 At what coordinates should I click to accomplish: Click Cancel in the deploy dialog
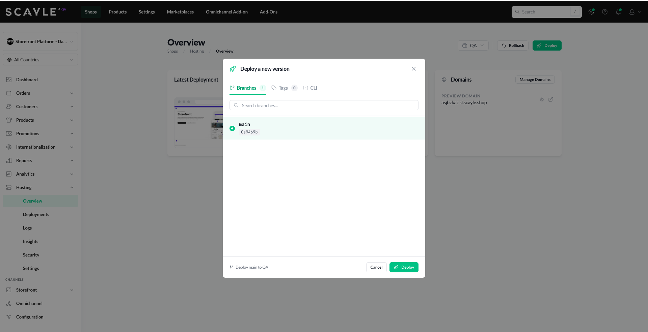point(376,267)
